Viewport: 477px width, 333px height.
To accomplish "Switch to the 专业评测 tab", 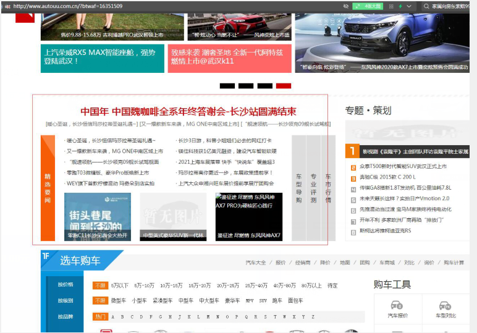I will pos(313,188).
